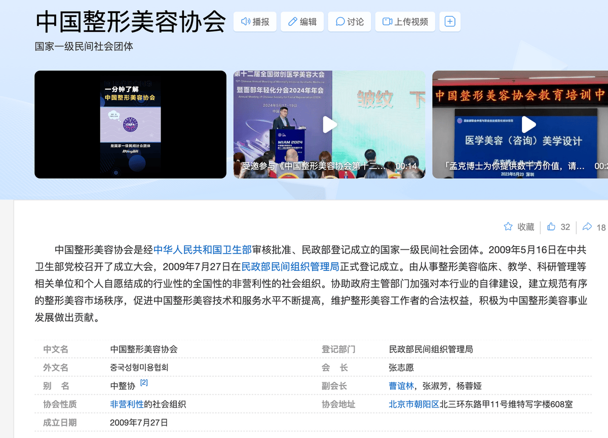Click the 上传视频 upload video button
608x438 pixels.
point(405,21)
